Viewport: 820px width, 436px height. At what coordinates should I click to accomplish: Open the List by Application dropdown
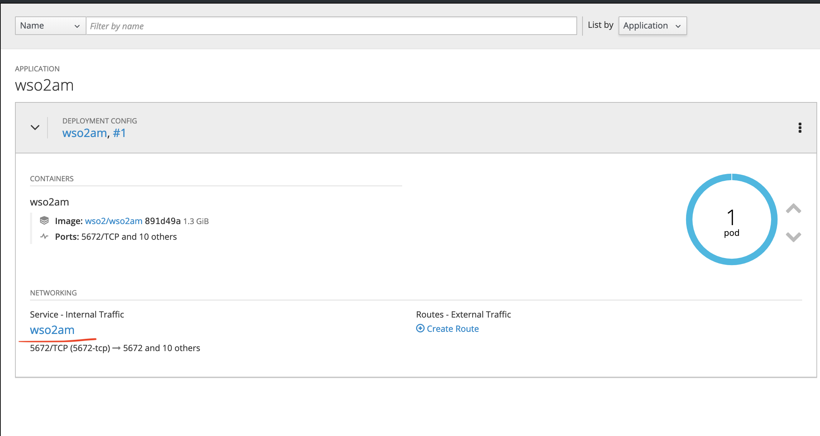coord(652,26)
